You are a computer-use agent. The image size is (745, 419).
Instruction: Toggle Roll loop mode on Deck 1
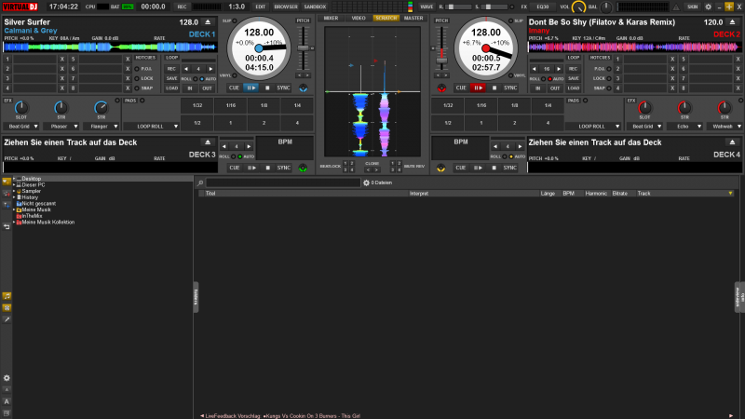pos(196,79)
